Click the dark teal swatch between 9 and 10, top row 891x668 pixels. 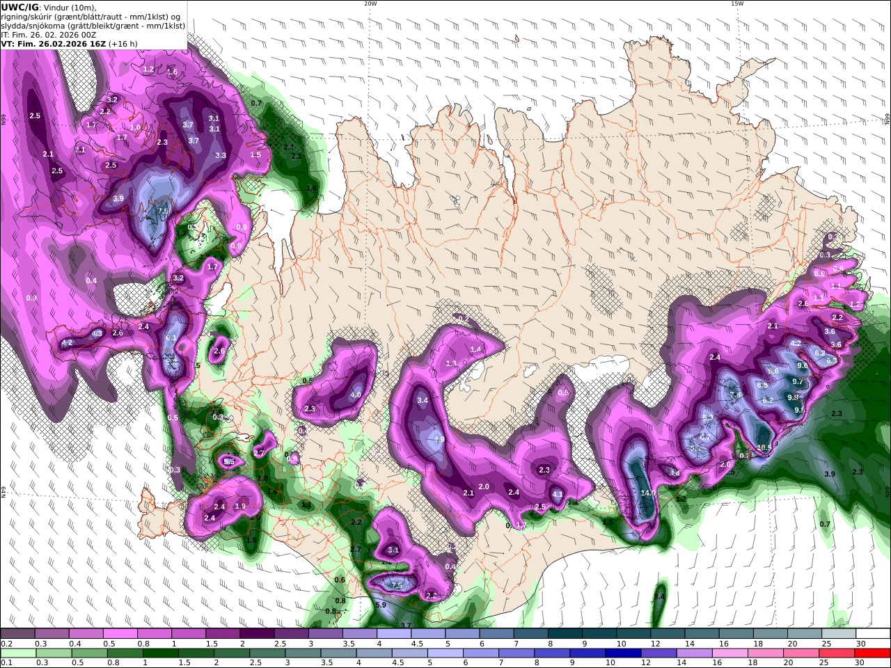tap(599, 634)
